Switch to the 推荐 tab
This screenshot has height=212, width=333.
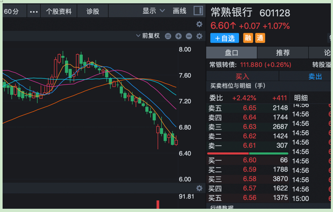pyautogui.click(x=283, y=53)
